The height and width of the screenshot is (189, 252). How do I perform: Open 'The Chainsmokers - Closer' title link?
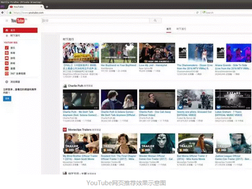coord(195,67)
